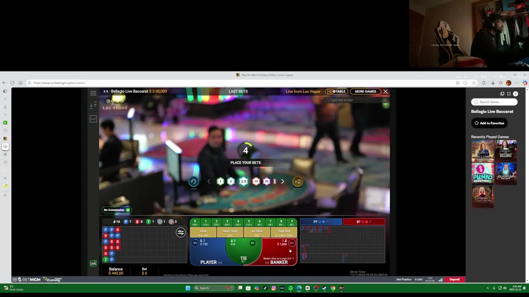Show previous chips with left arrow

pos(209,181)
